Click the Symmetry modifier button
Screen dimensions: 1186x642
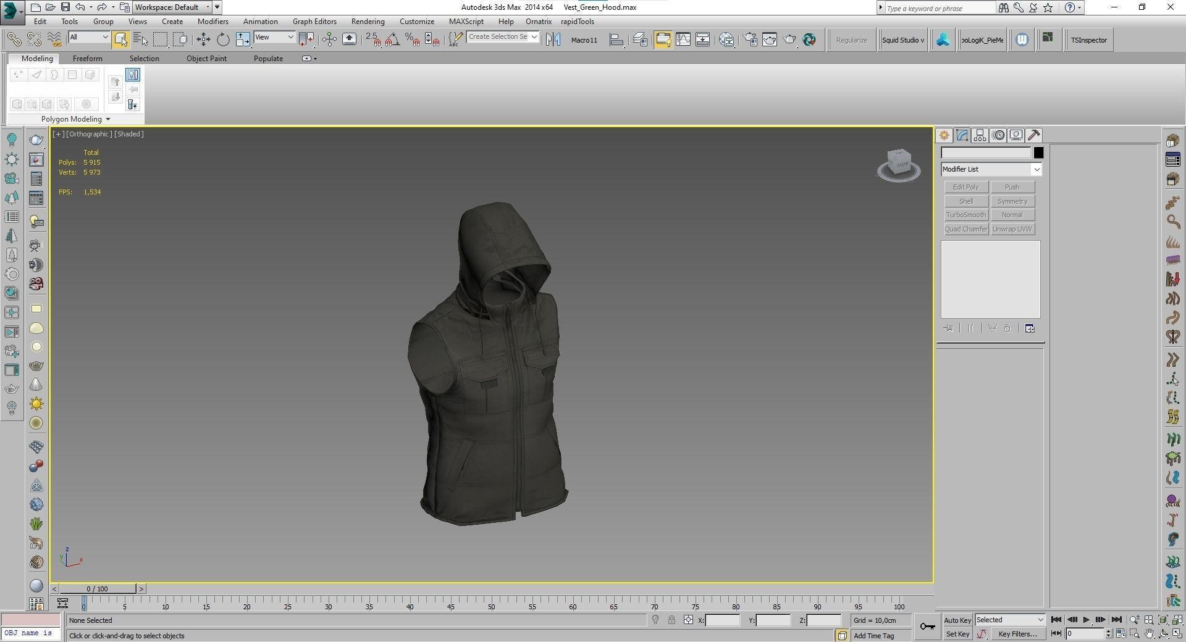pos(1012,201)
